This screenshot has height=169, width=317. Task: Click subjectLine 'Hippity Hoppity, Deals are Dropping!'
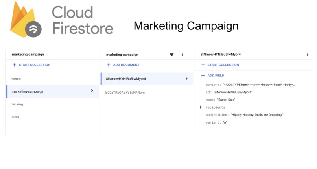[257, 115]
